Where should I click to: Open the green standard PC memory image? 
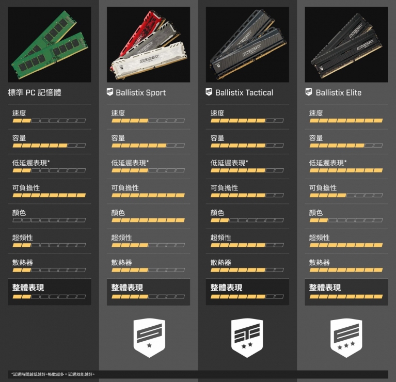pyautogui.click(x=50, y=44)
